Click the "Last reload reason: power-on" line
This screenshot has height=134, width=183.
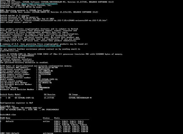pyautogui.click(x=16, y=22)
